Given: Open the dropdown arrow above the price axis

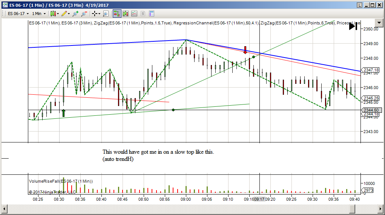Looking at the screenshot, I should (379, 23).
